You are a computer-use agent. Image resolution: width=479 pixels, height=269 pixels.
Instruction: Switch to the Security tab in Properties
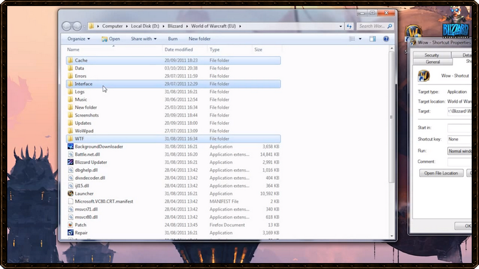tap(432, 55)
